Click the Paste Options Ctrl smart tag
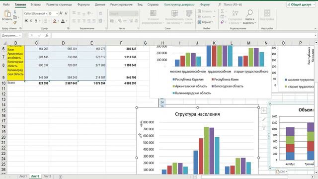Image resolution: width=318 pixels, height=179 pixels. click(282, 172)
